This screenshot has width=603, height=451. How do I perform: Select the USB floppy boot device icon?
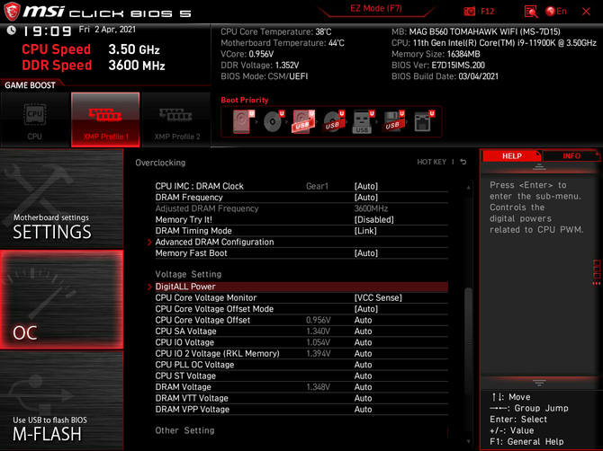coord(393,121)
